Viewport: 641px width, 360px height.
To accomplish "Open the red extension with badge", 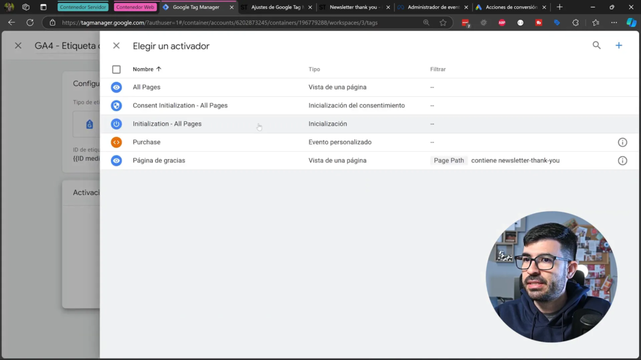I will pyautogui.click(x=466, y=23).
